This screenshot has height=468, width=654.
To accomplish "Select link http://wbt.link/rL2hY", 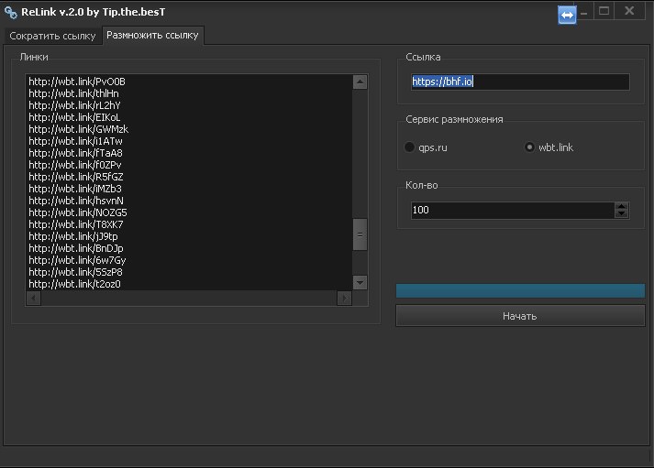I will [74, 105].
